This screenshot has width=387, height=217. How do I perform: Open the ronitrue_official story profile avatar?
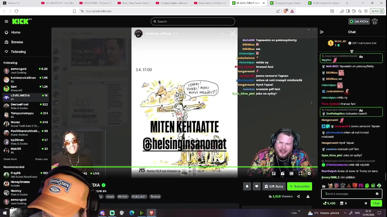[x=138, y=33]
